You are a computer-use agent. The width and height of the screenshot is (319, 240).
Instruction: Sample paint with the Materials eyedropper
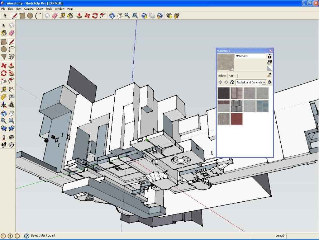click(269, 75)
